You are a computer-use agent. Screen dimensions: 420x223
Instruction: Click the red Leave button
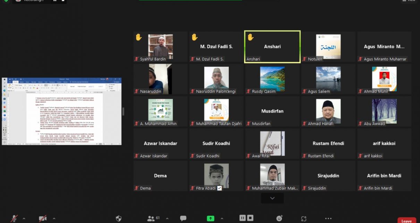pos(406,221)
